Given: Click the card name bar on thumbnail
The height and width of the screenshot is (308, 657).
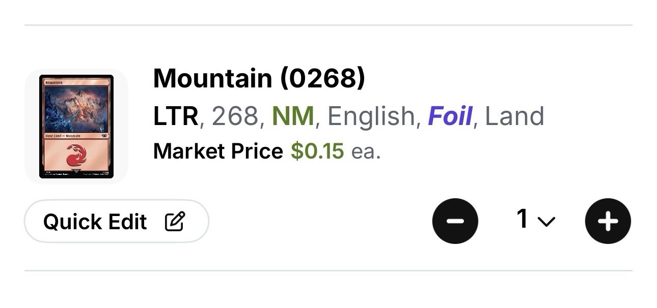Looking at the screenshot, I should pos(76,81).
